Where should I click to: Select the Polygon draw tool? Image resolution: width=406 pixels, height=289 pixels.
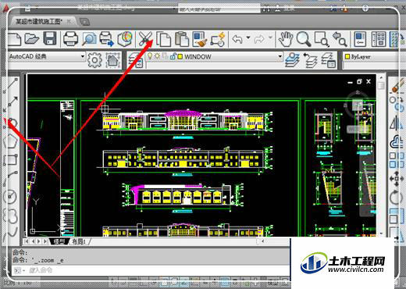pos(10,142)
